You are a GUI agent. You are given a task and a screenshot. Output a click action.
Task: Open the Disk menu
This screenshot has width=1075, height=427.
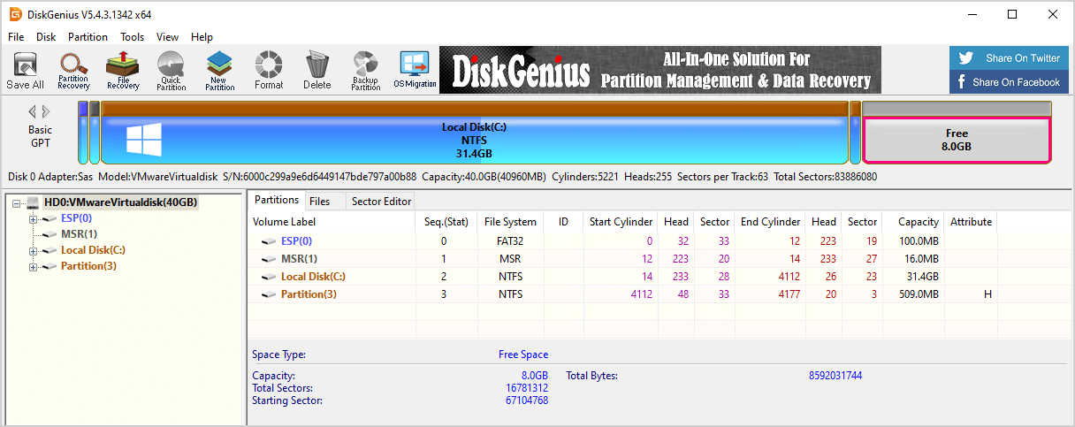[x=46, y=37]
